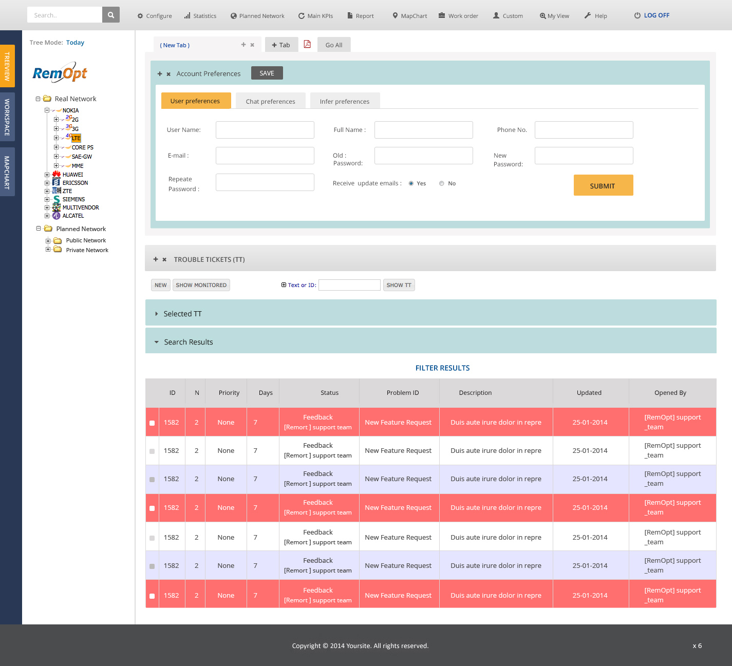The image size is (732, 666).
Task: Expand the 2G tree node
Action: pos(56,119)
